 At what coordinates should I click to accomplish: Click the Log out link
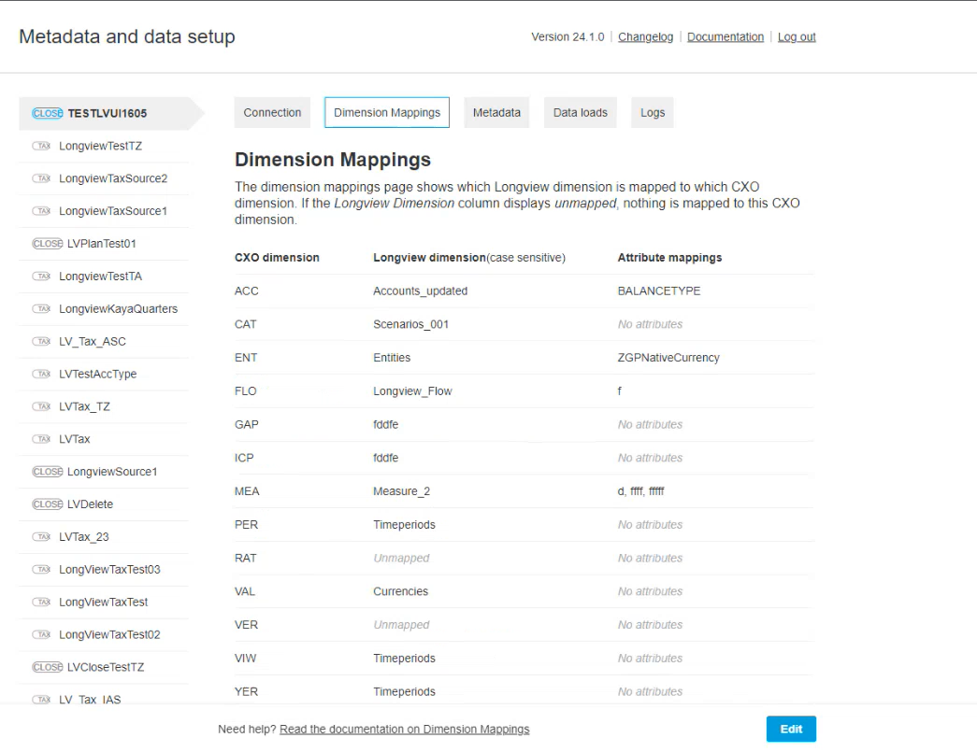(797, 37)
